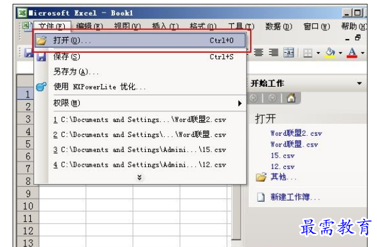Open the 工具(T) menu
377x247 pixels.
[241, 26]
